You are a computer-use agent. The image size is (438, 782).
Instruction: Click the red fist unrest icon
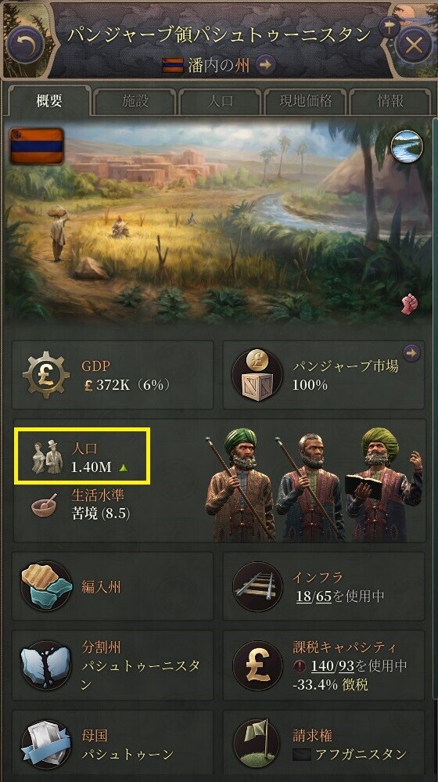[x=409, y=304]
